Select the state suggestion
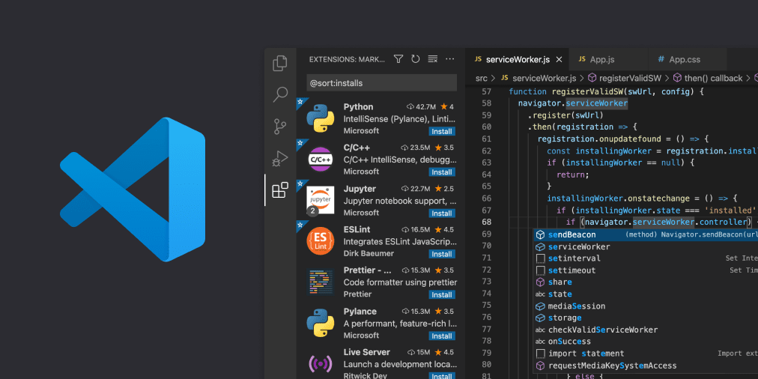The image size is (758, 379). click(646, 294)
